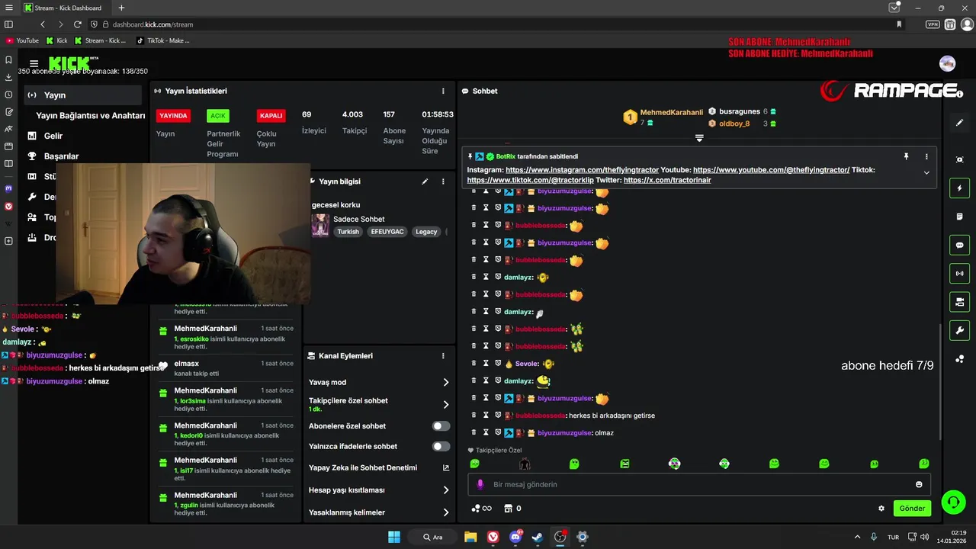Click the Legacy tag in stream info

tap(426, 232)
